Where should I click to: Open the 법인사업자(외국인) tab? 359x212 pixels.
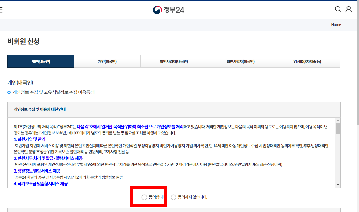click(x=240, y=61)
